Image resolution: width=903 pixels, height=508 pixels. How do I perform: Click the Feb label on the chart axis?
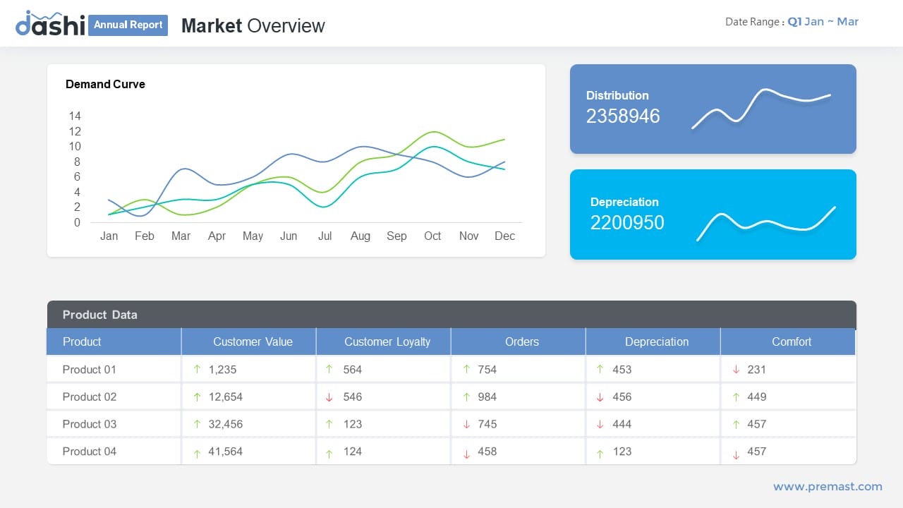click(x=144, y=236)
